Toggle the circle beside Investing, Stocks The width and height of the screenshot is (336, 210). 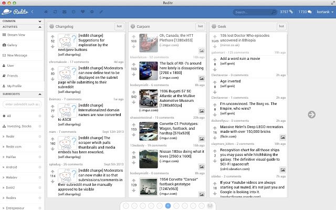tap(40, 126)
